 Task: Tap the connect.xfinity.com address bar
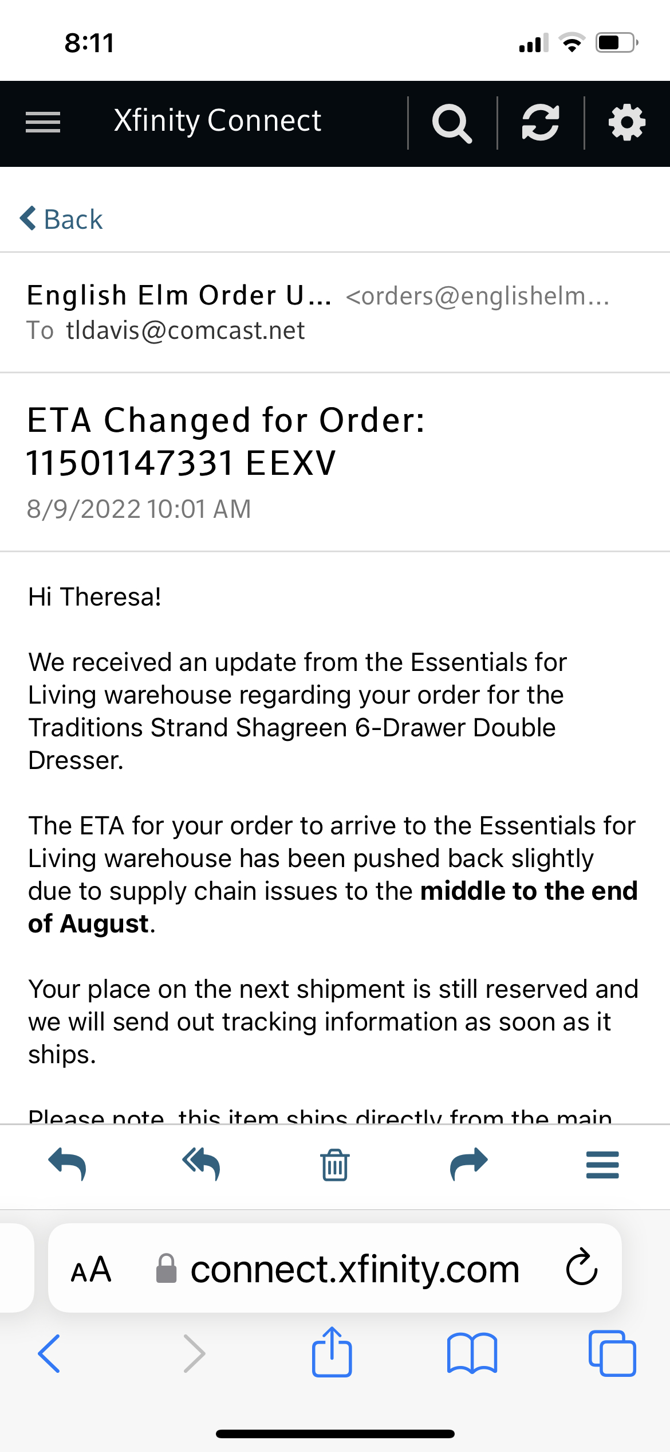pyautogui.click(x=354, y=1270)
